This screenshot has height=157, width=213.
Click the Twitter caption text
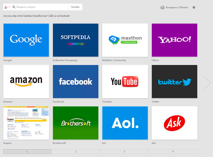click(155, 101)
